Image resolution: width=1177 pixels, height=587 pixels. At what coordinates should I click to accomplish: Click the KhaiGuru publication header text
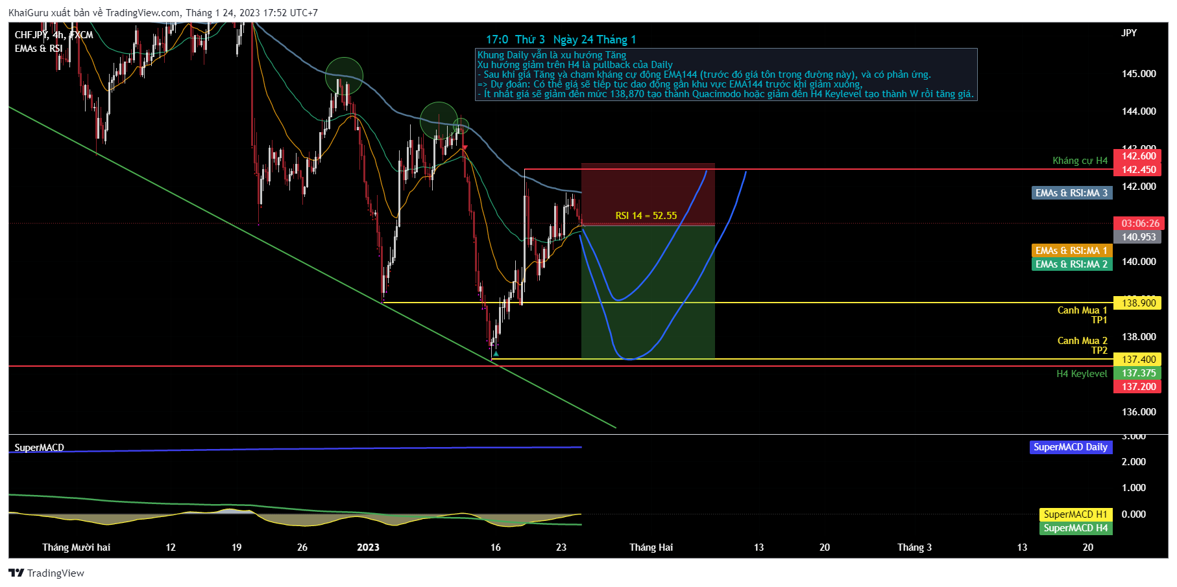tap(163, 13)
